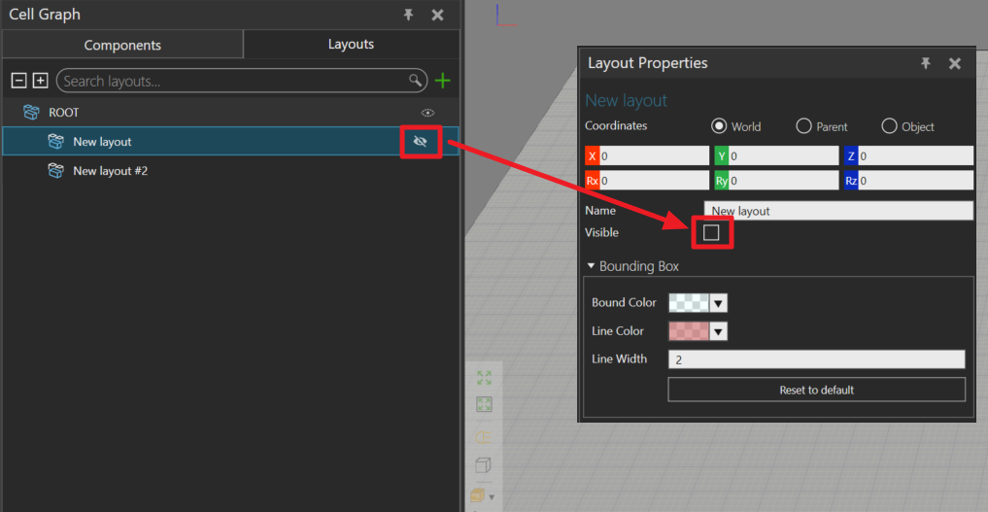Click the headlight icon in viewport toolbar
988x512 pixels.
click(x=484, y=436)
